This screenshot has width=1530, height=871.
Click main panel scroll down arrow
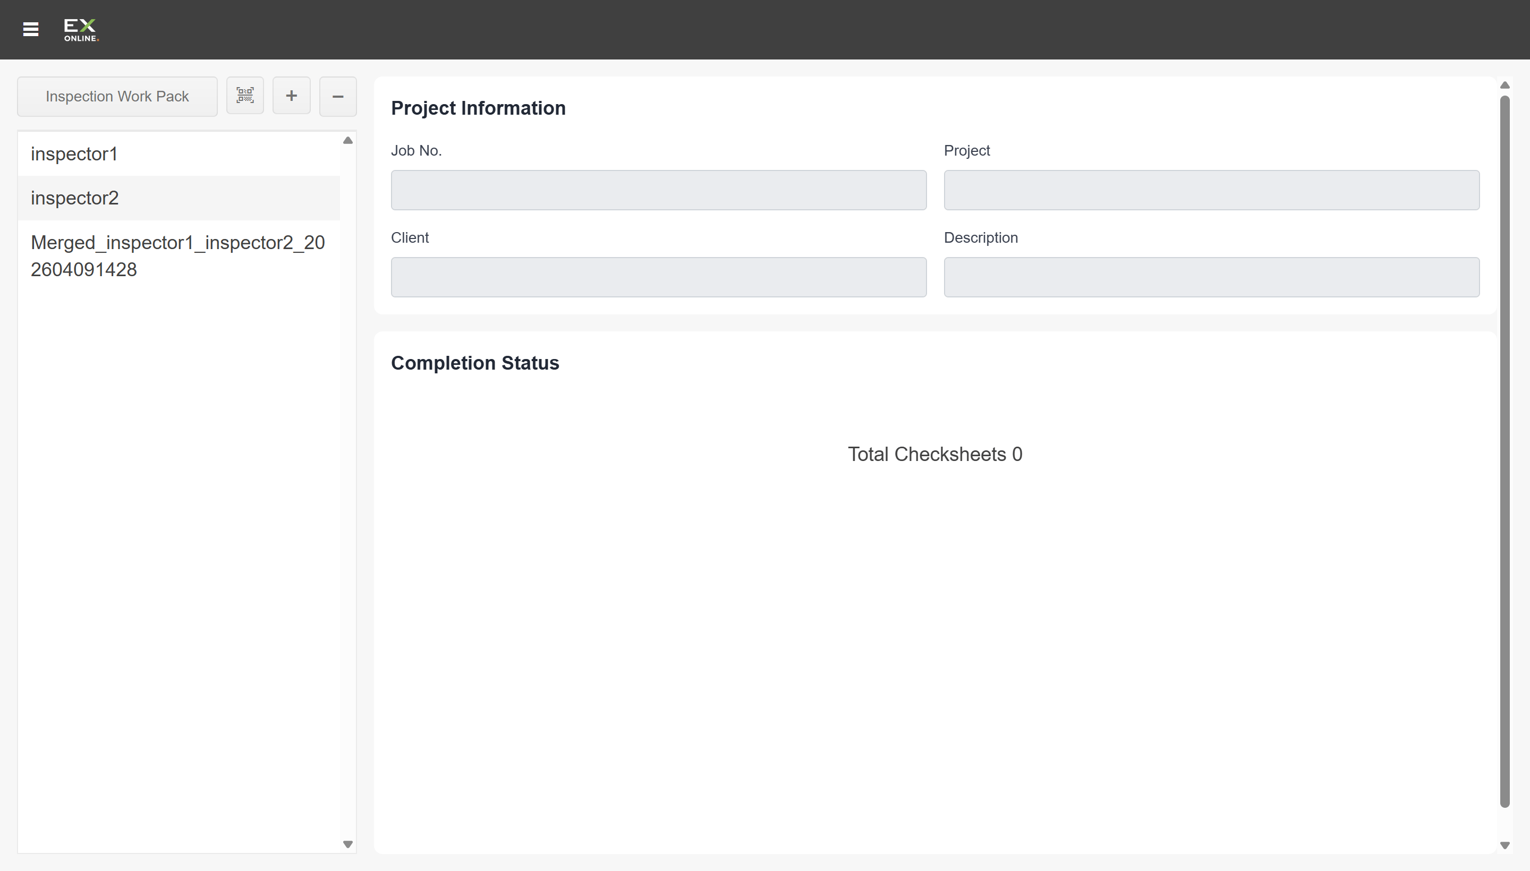[1504, 846]
